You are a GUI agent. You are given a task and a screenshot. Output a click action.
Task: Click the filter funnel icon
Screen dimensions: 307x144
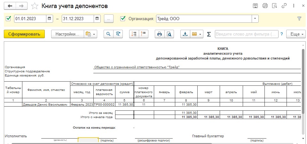click(299, 19)
